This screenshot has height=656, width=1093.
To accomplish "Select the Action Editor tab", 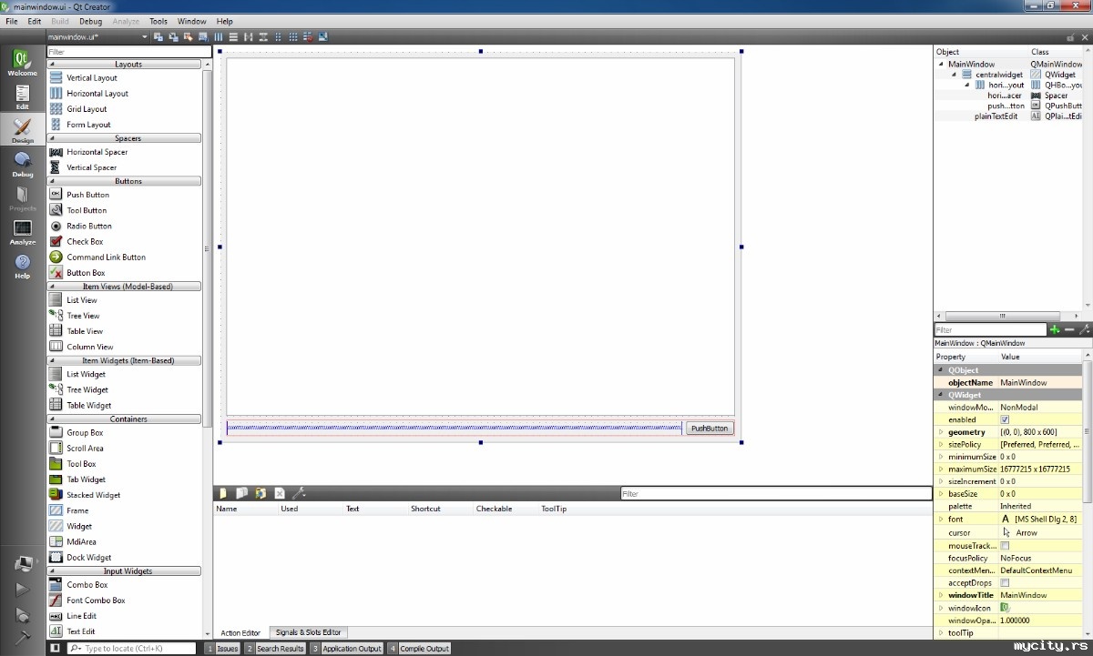I will pyautogui.click(x=240, y=632).
